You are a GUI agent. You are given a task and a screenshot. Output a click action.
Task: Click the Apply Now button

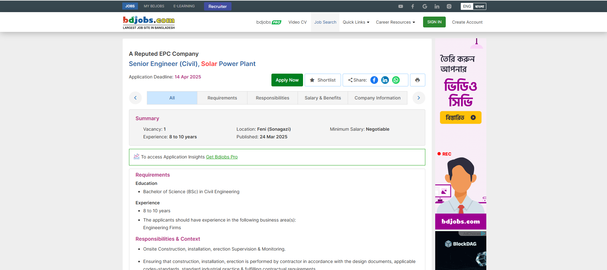click(x=287, y=80)
